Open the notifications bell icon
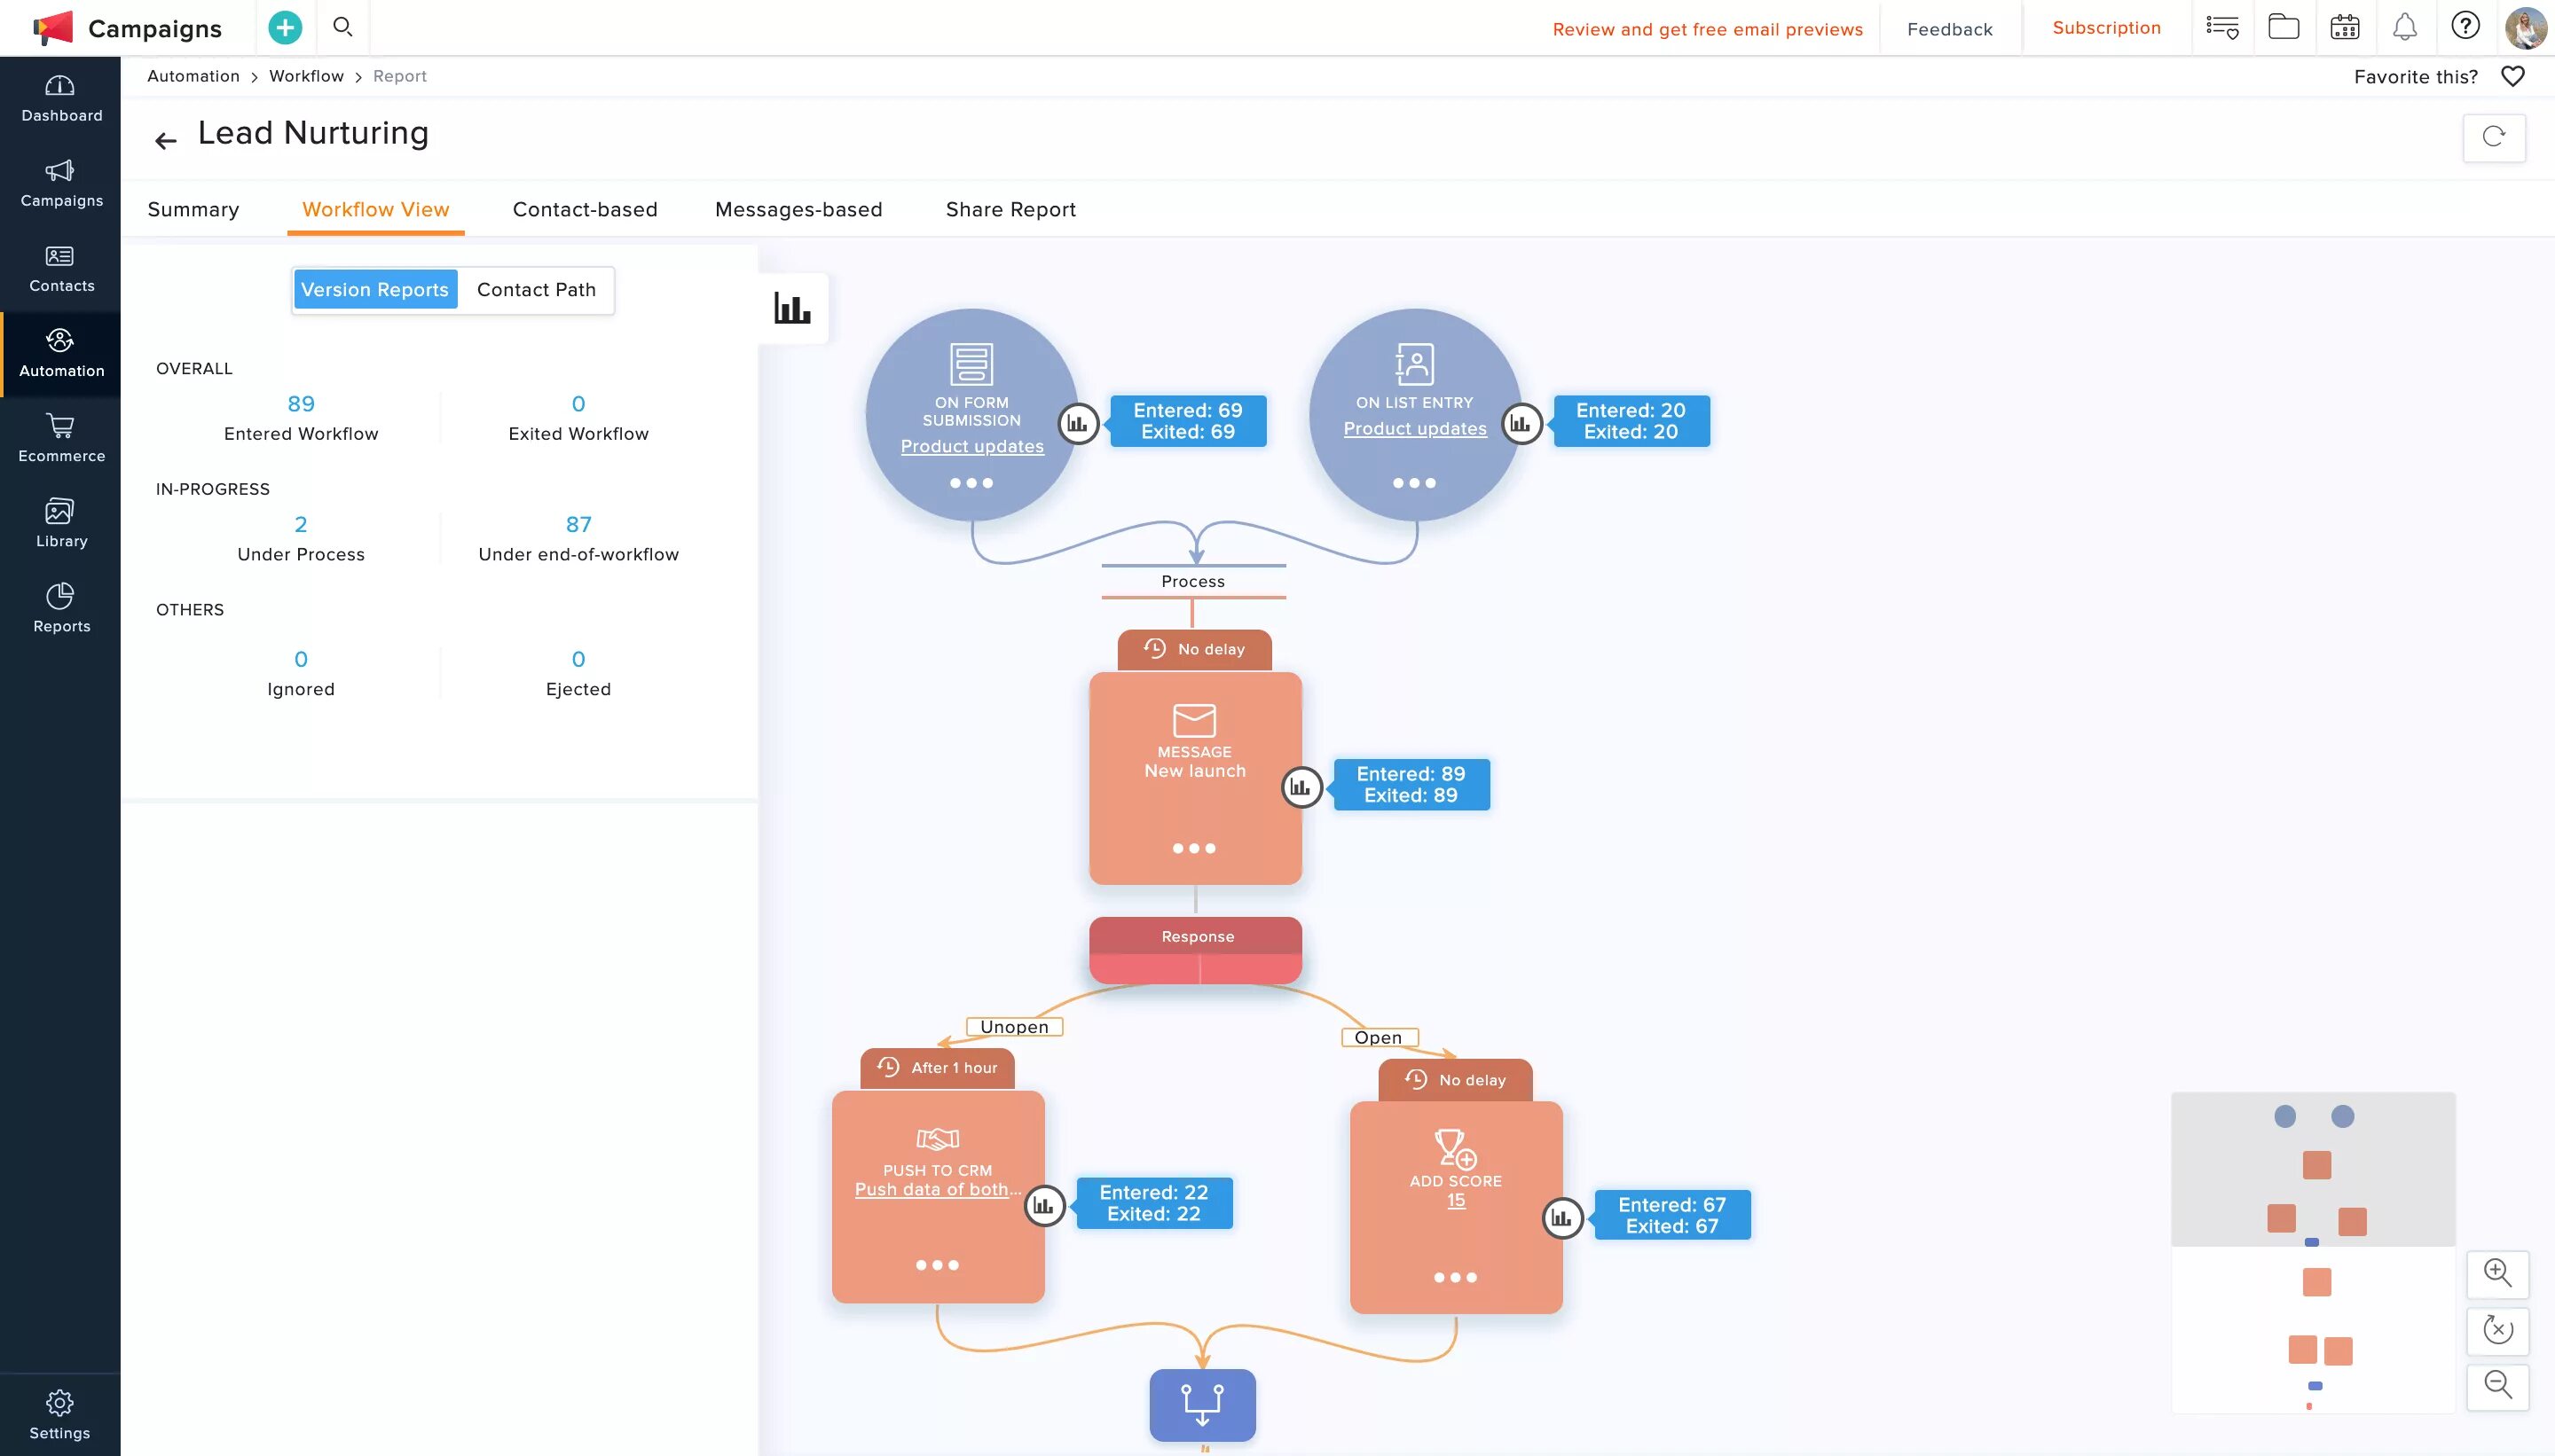This screenshot has width=2555, height=1456. tap(2404, 28)
